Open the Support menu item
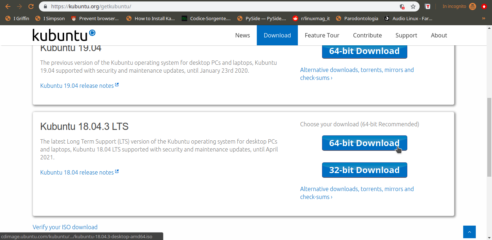Viewport: 492px width, 240px height. click(406, 35)
